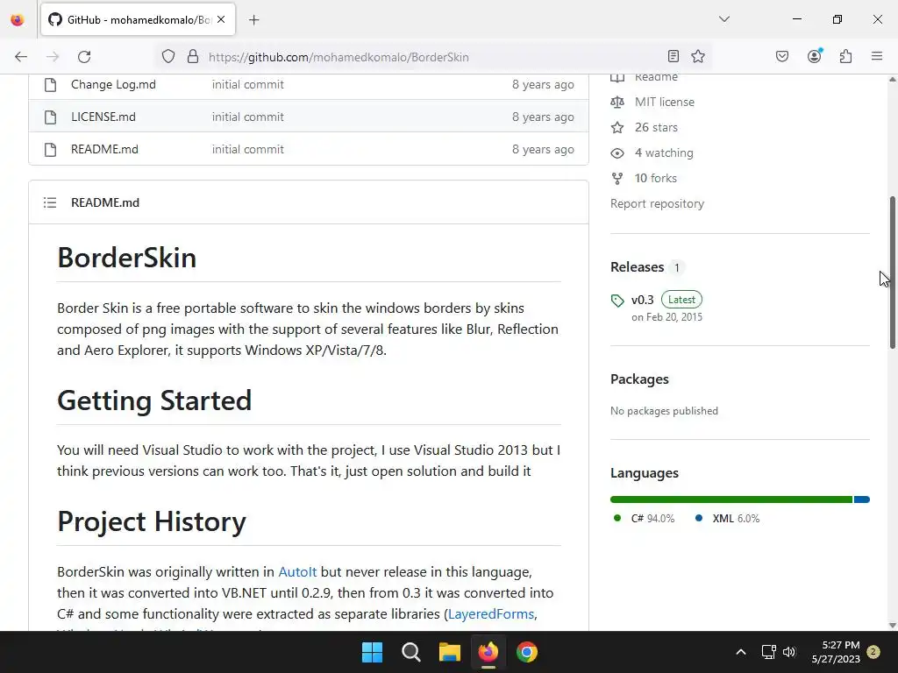View the 26 stars link
The width and height of the screenshot is (898, 673).
coord(656,127)
